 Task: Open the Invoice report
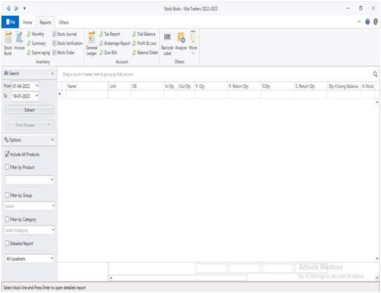click(19, 41)
